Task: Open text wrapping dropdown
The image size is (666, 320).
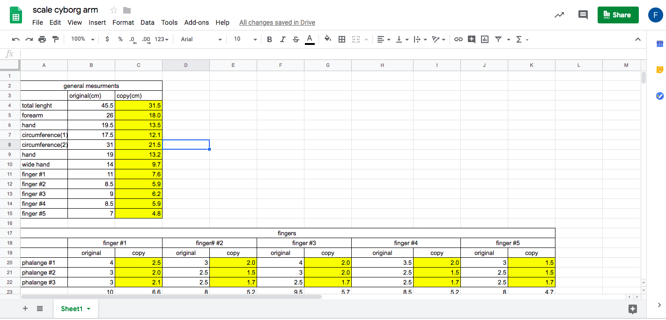Action: point(420,39)
